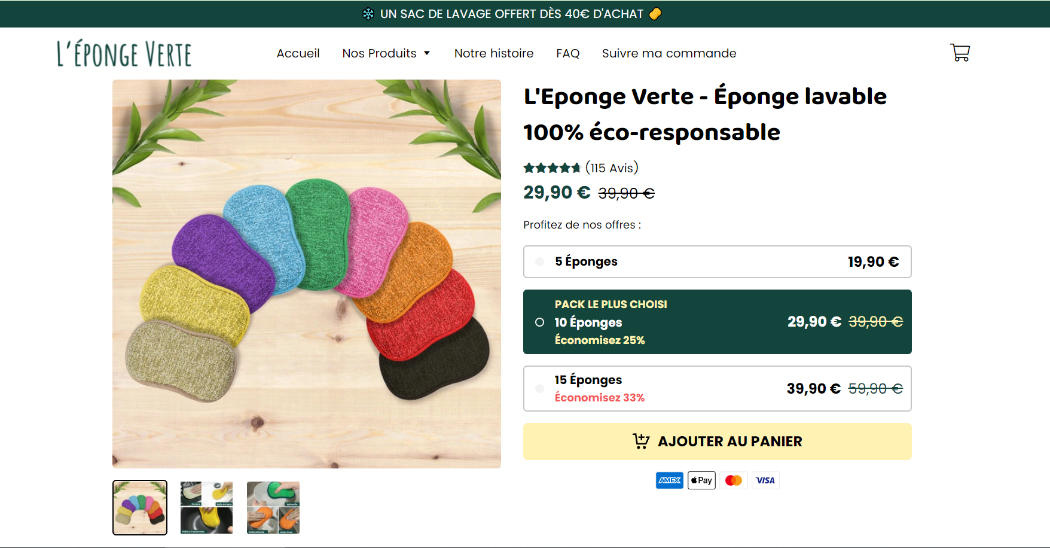Click the Apple Pay payment icon
1050x548 pixels.
(701, 480)
